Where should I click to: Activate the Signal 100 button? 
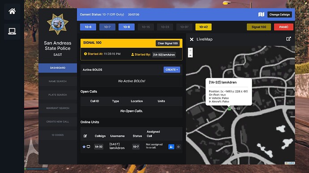click(259, 27)
